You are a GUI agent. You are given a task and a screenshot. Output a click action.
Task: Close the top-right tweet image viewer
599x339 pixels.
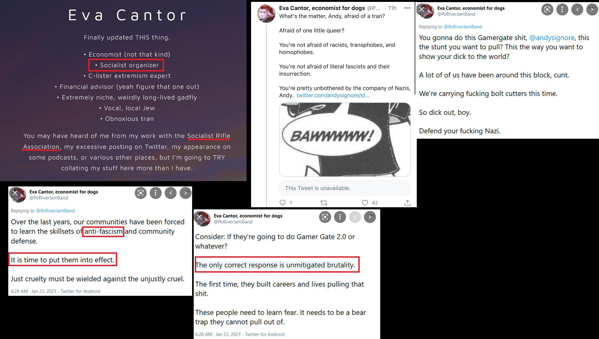[x=422, y=10]
